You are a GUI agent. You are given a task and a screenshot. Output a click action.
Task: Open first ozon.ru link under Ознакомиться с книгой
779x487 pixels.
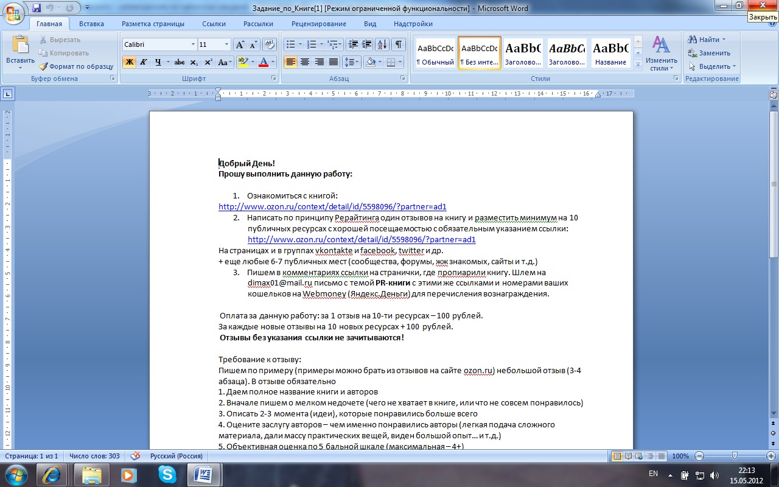pos(332,207)
